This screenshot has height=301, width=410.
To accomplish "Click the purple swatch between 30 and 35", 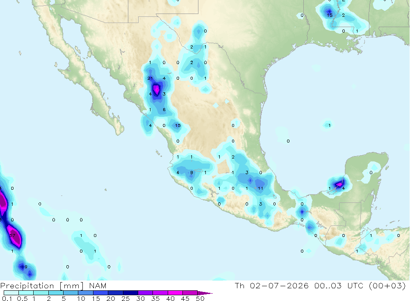I will (x=146, y=293).
